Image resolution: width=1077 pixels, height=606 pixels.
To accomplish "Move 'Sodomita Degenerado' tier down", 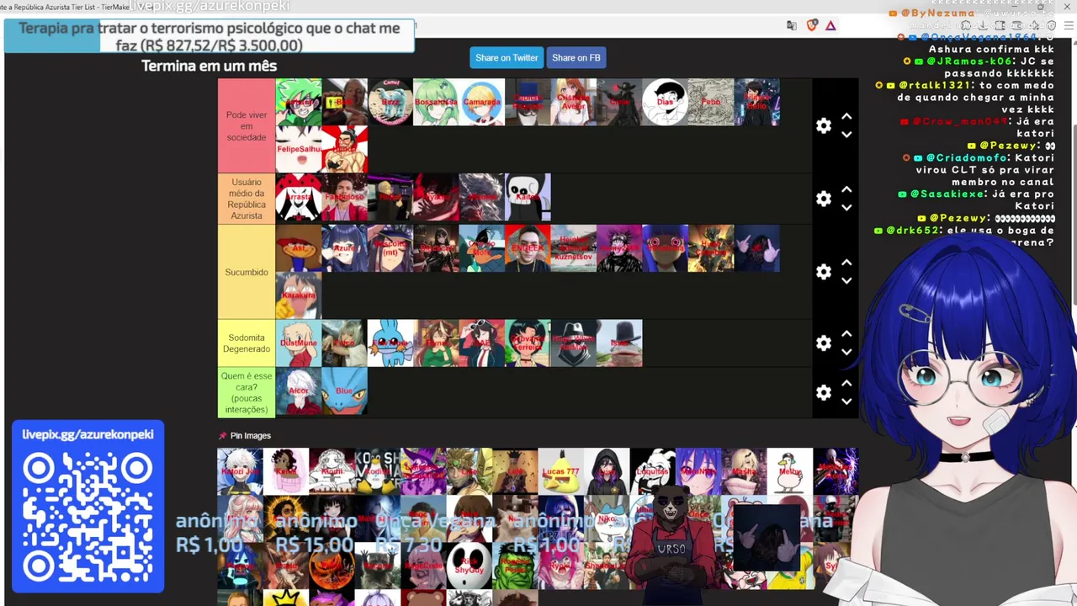I will tap(846, 353).
